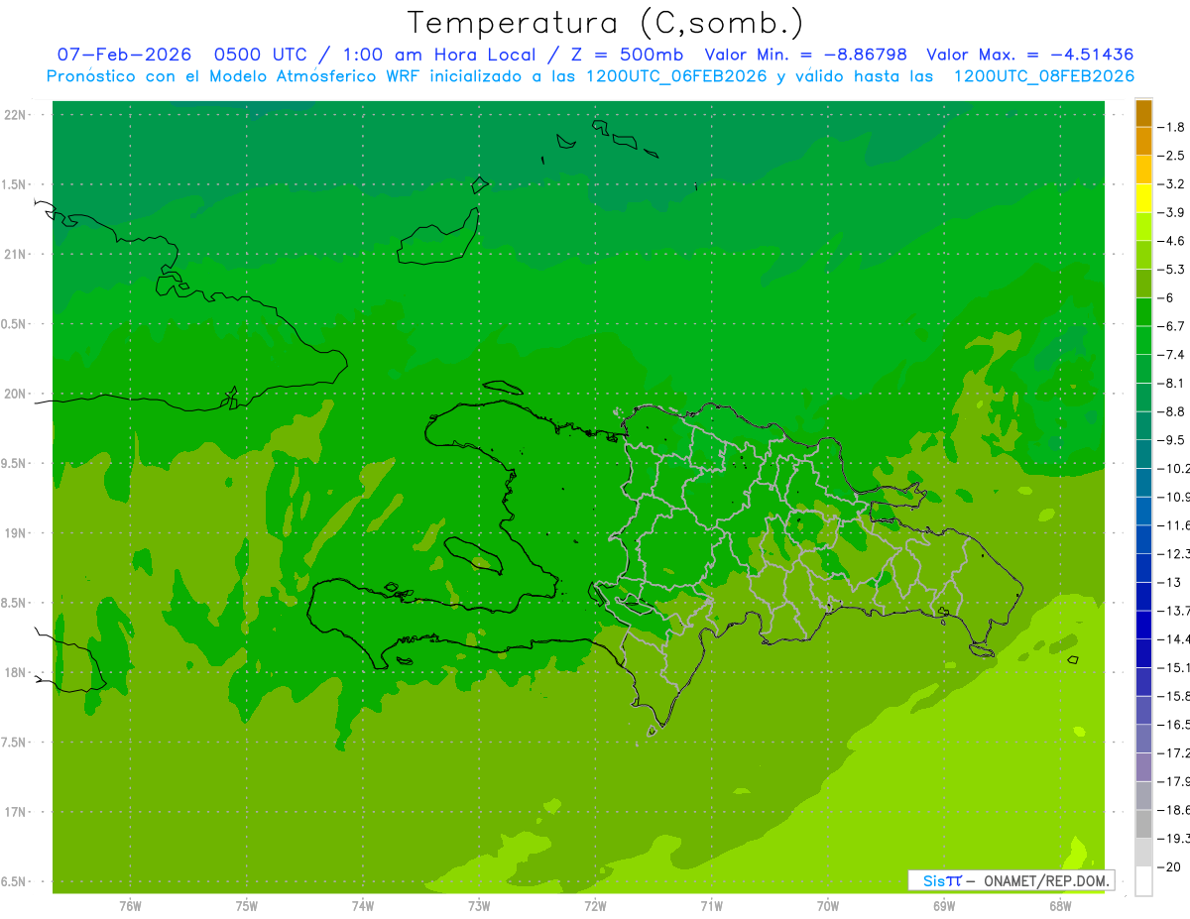
Task: Click the '19N' latitude axis label
Action: (16, 533)
